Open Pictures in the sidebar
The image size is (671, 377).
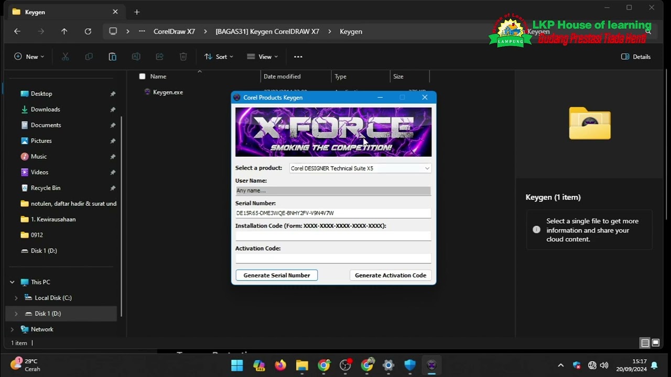coord(41,141)
